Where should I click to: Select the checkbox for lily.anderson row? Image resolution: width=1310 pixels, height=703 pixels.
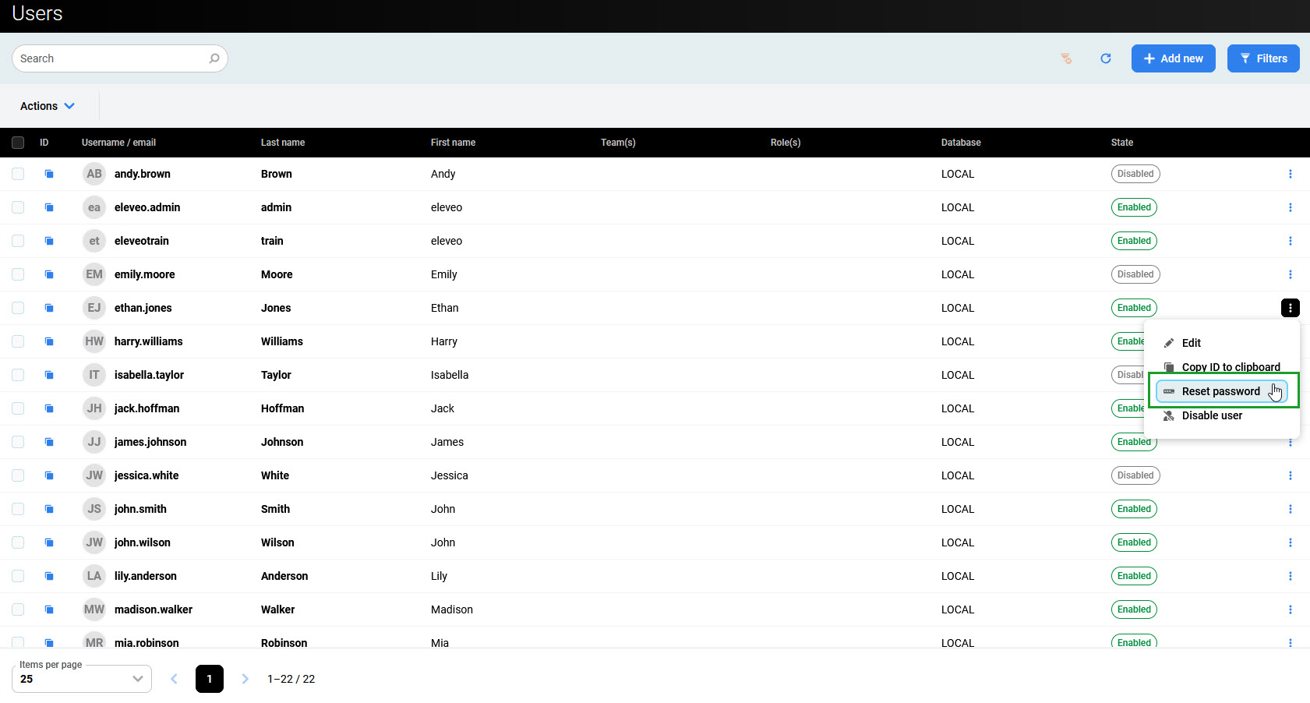point(18,576)
